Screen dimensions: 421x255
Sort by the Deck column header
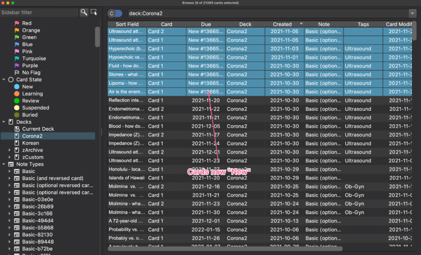coord(245,24)
